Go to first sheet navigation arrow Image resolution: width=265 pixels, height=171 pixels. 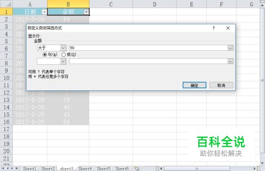coord(3,168)
